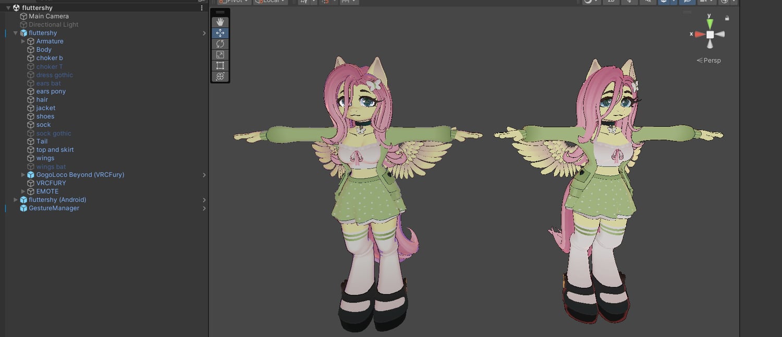The height and width of the screenshot is (337, 782).
Task: Click the center cube of the orientation gizmo
Action: [x=710, y=34]
